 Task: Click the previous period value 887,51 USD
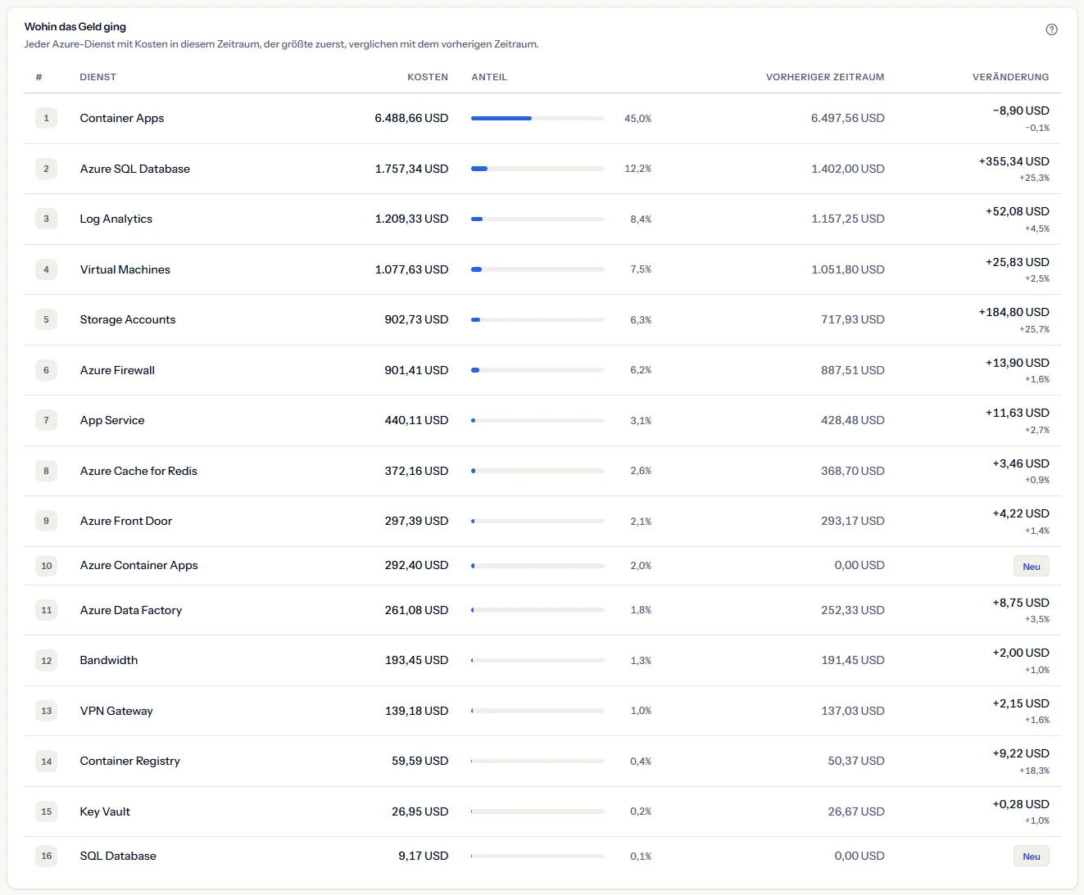(853, 370)
